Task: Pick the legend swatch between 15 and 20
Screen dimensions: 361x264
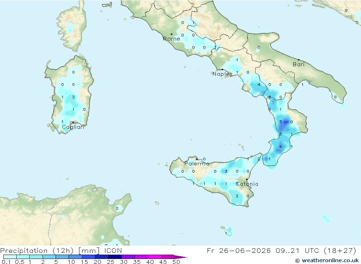Action: [89, 257]
